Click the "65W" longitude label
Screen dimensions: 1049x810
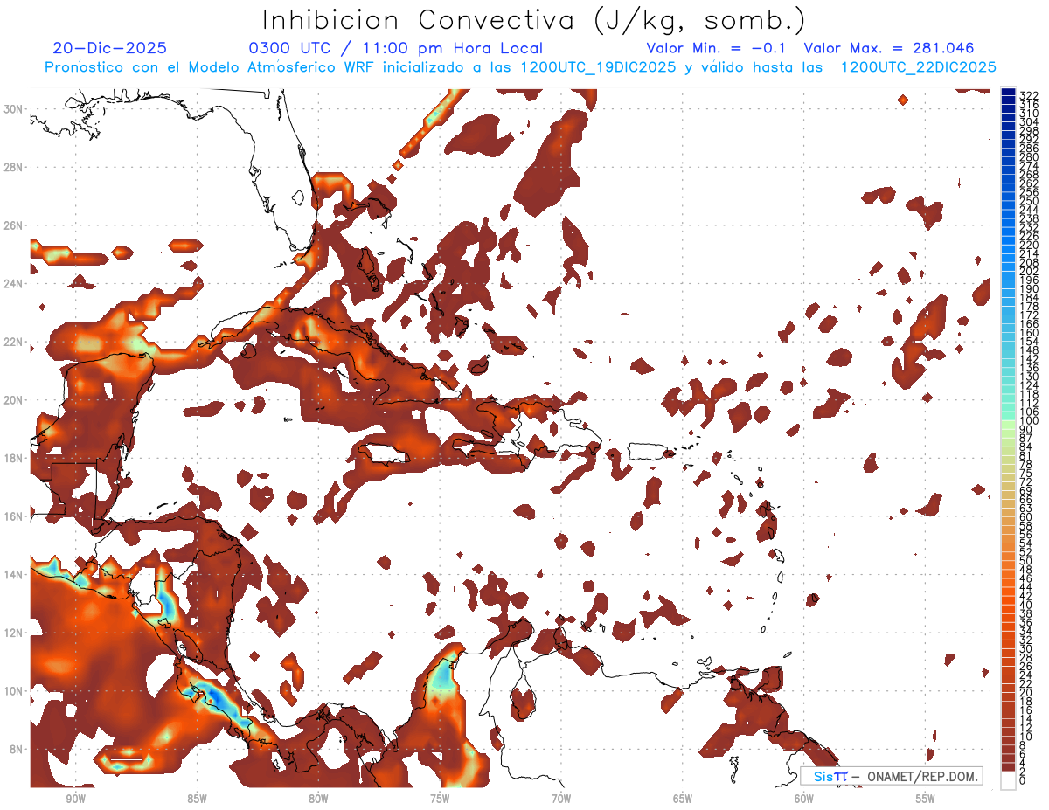click(x=683, y=799)
